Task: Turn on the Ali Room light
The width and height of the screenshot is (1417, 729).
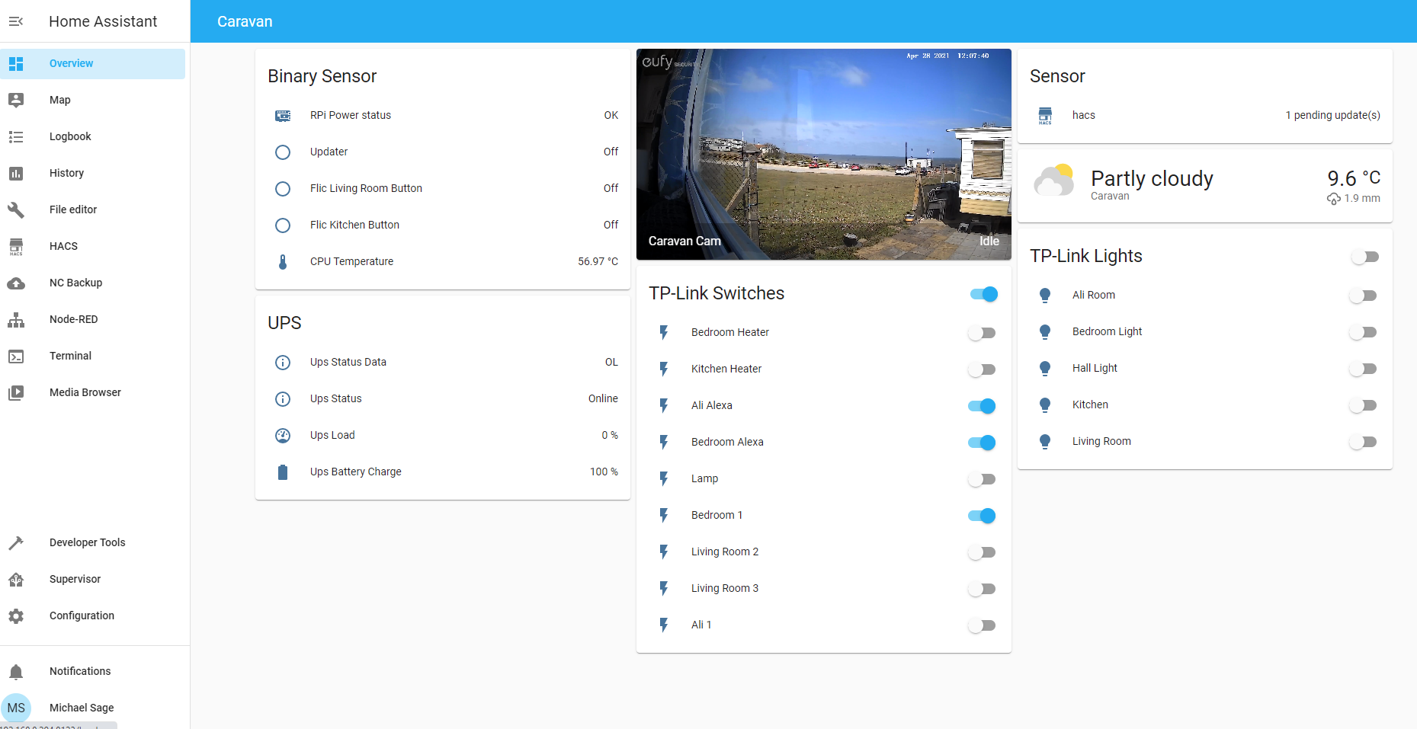Action: click(1363, 295)
